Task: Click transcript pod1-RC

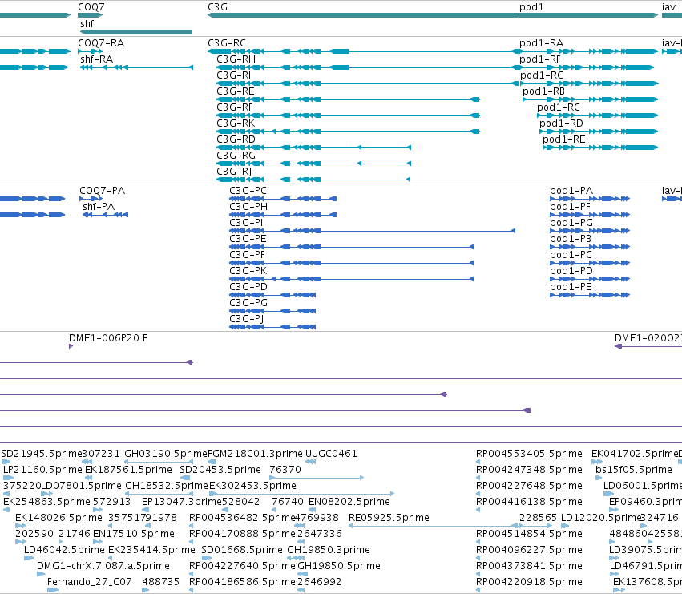Action: [559, 107]
